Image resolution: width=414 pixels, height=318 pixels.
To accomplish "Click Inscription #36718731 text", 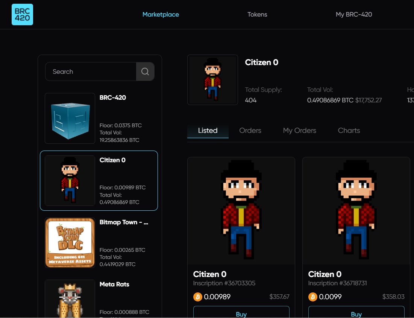I will [338, 283].
